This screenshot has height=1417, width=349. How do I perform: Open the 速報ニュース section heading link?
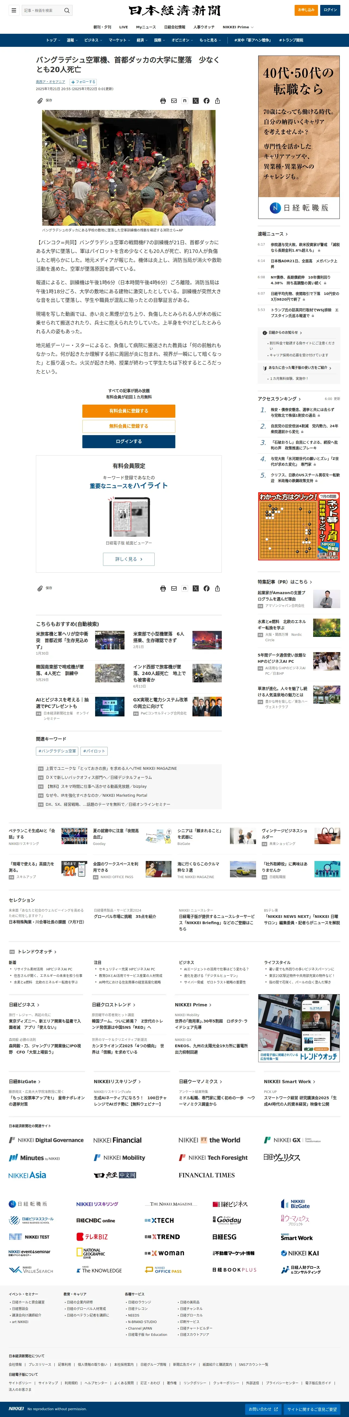click(x=273, y=234)
